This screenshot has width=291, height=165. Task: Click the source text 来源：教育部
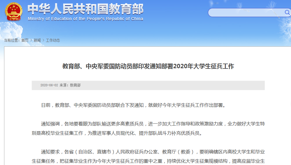(70, 85)
